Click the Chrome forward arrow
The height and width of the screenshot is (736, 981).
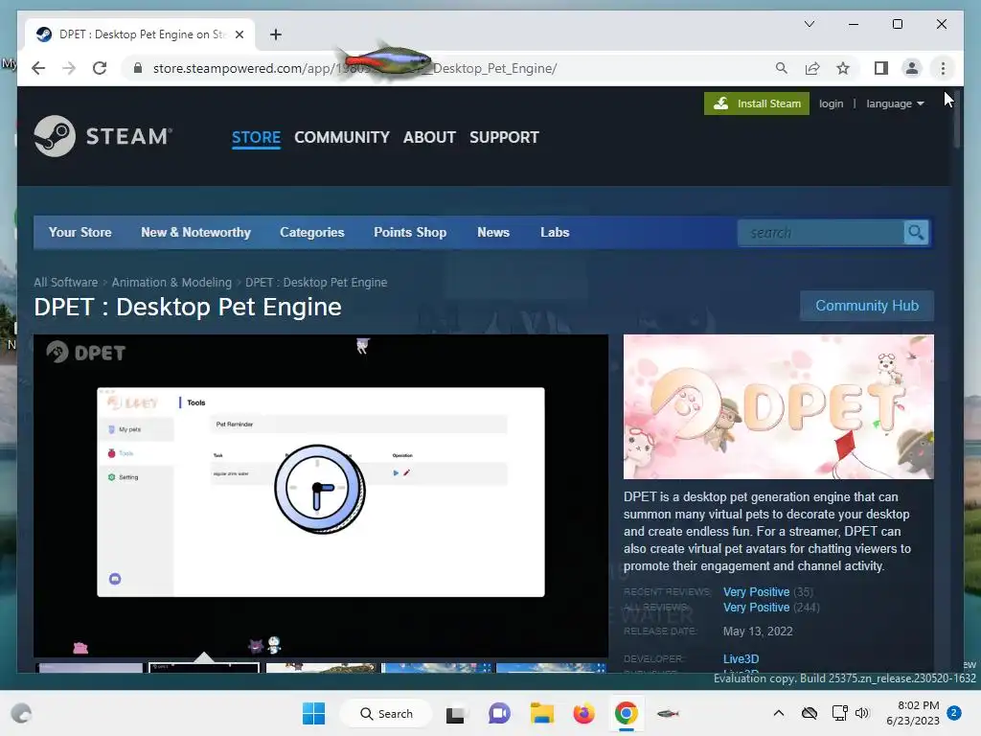click(x=69, y=68)
